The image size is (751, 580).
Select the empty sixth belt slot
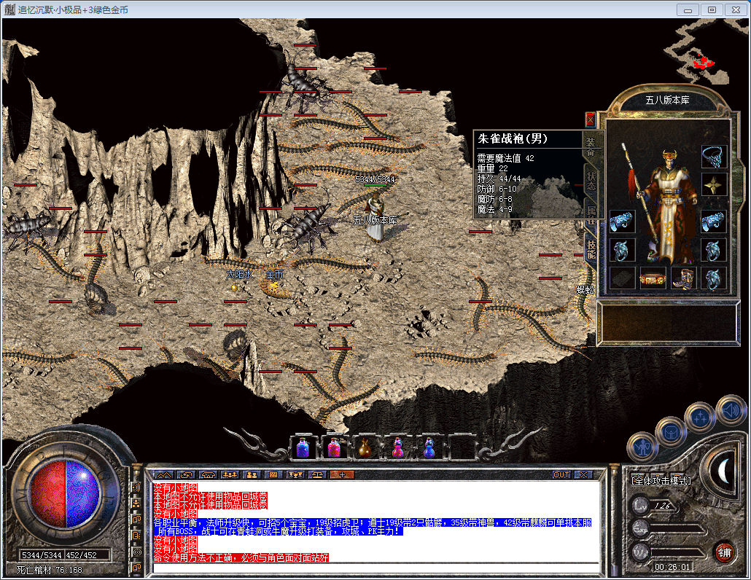click(x=462, y=448)
